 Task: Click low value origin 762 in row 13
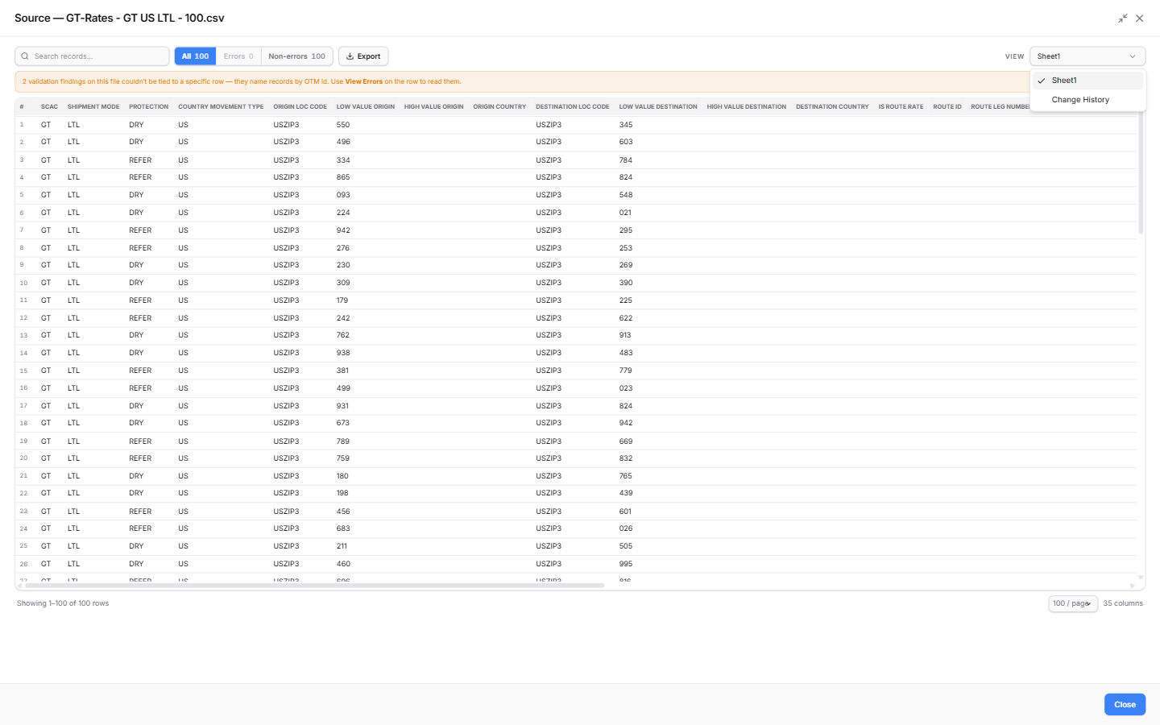tap(342, 335)
